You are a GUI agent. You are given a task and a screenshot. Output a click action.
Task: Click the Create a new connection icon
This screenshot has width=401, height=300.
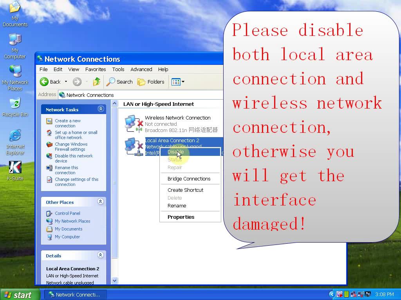coord(49,121)
